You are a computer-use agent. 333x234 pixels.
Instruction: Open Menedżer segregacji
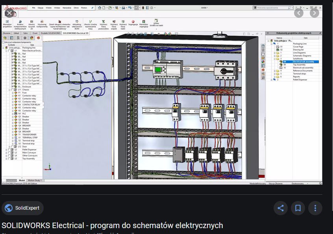point(144,24)
